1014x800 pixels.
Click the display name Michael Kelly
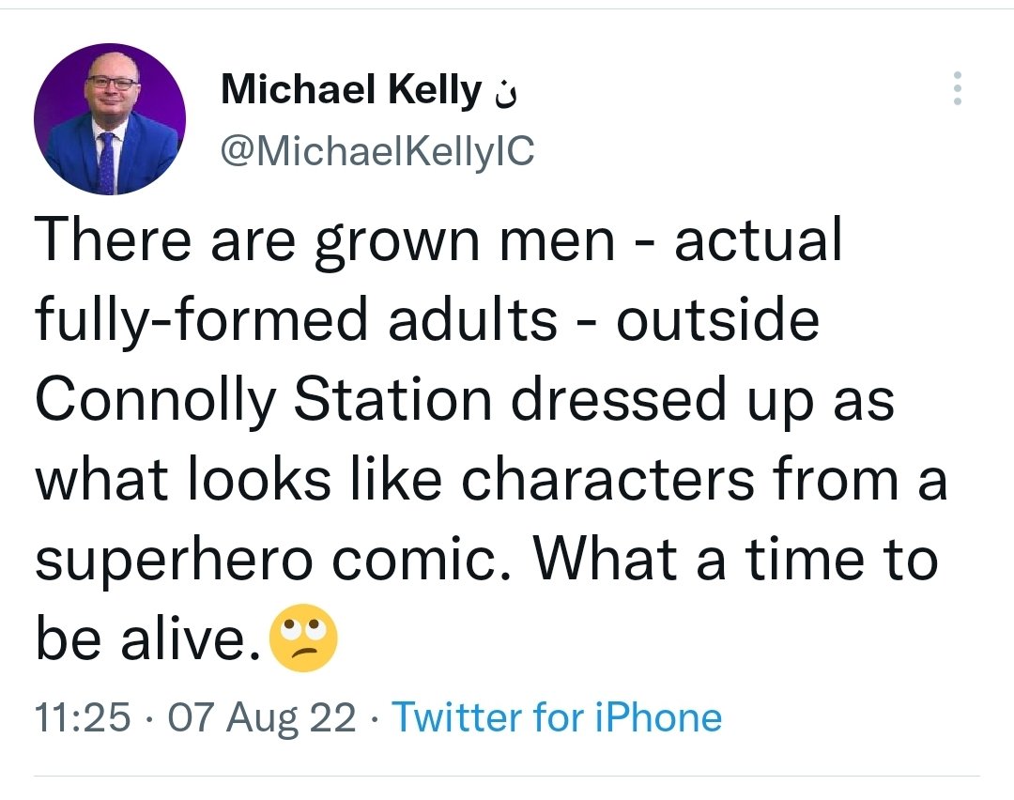[x=351, y=90]
